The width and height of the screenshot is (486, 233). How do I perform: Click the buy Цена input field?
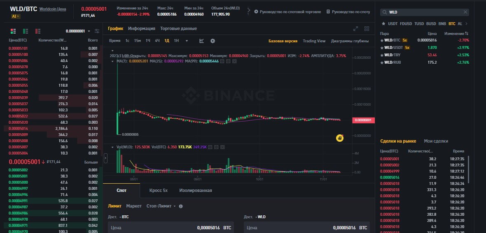169,227
